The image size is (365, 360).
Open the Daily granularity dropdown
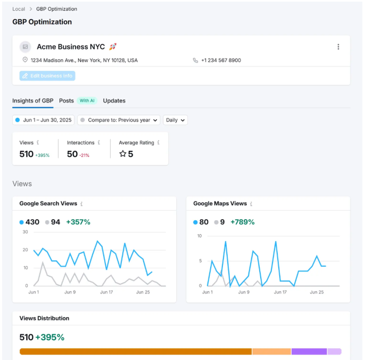[x=175, y=120]
